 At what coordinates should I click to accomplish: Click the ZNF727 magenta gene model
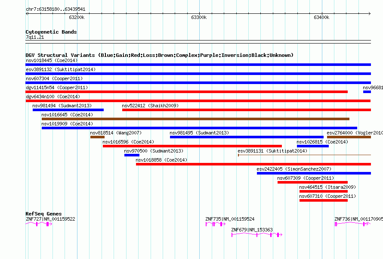pyautogui.click(x=39, y=224)
